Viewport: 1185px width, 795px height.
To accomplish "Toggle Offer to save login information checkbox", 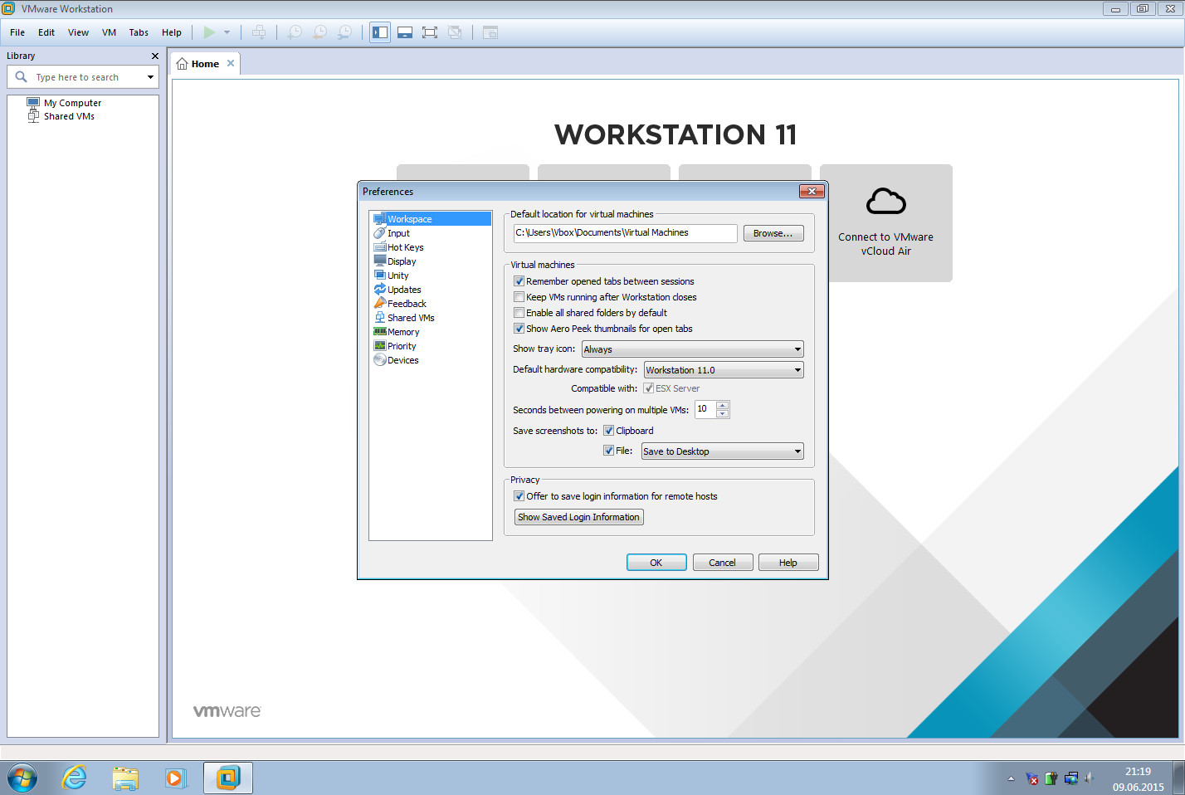I will coord(519,496).
